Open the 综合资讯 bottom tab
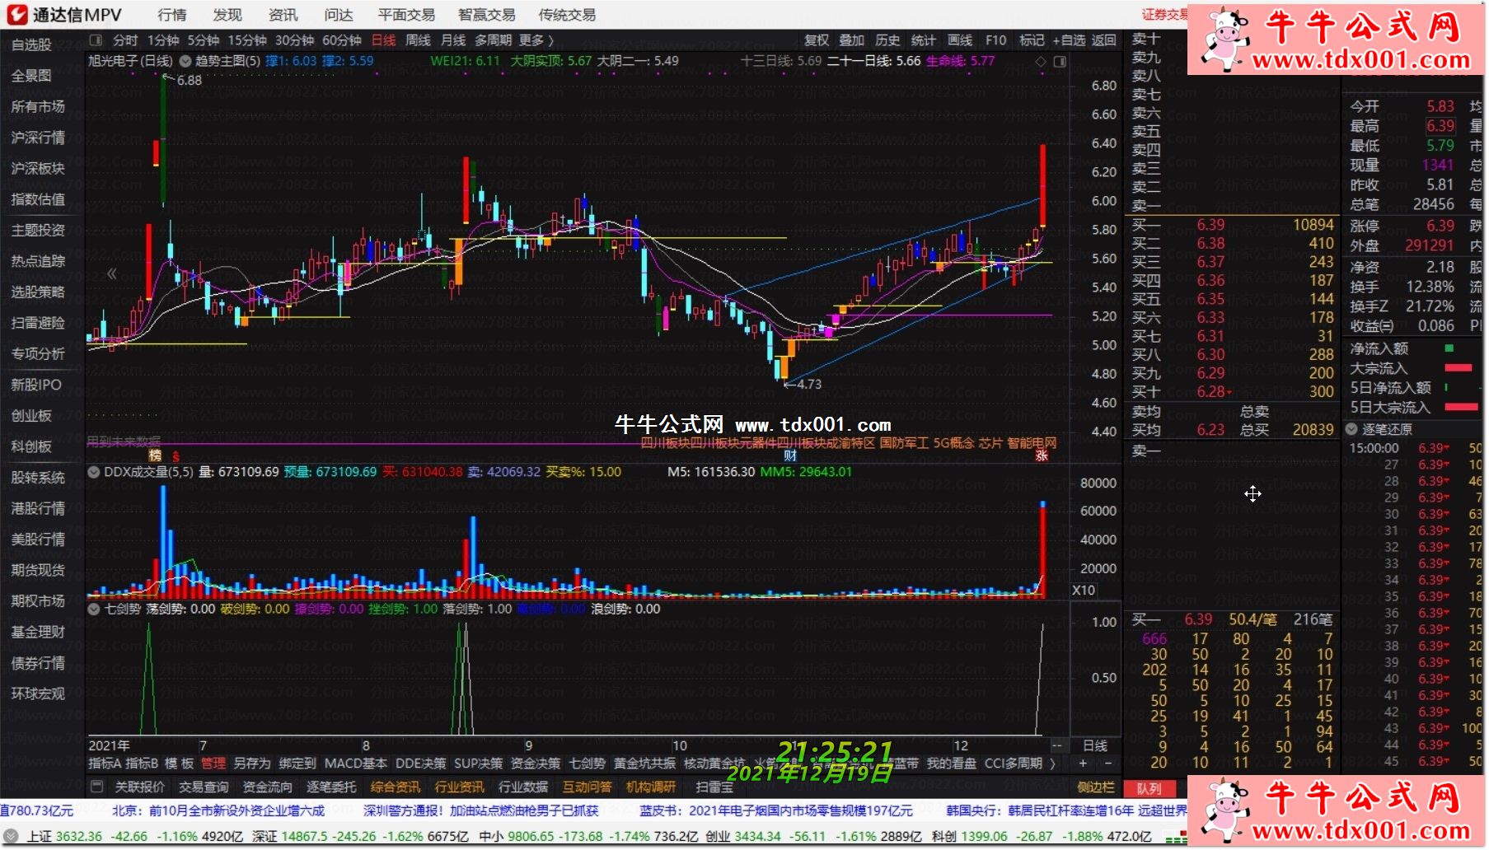1489x850 pixels. 396,787
